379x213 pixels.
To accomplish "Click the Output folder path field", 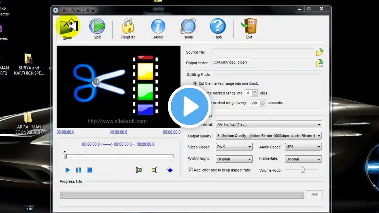I will pyautogui.click(x=263, y=63).
